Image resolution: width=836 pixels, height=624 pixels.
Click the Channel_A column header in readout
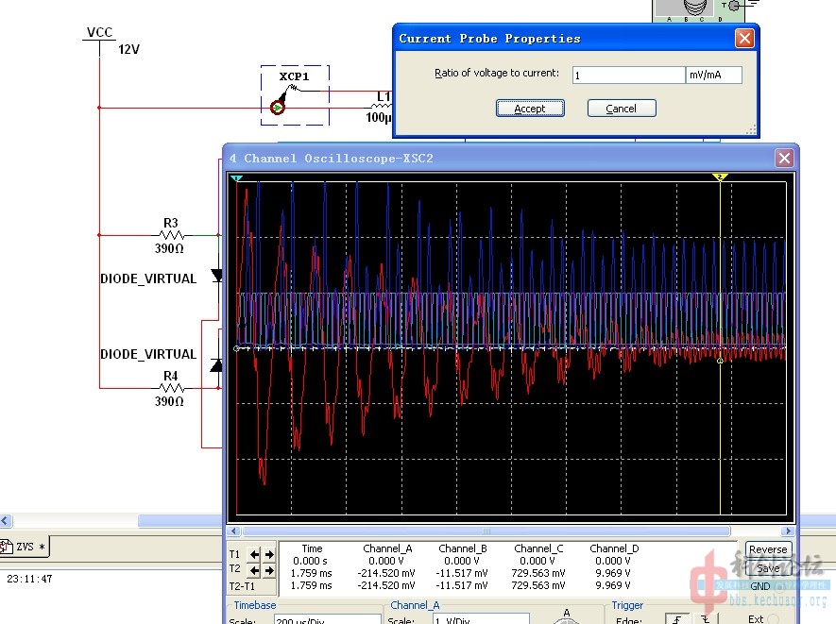tap(387, 548)
